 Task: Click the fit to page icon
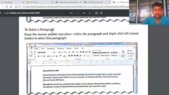pyautogui.click(x=97, y=13)
